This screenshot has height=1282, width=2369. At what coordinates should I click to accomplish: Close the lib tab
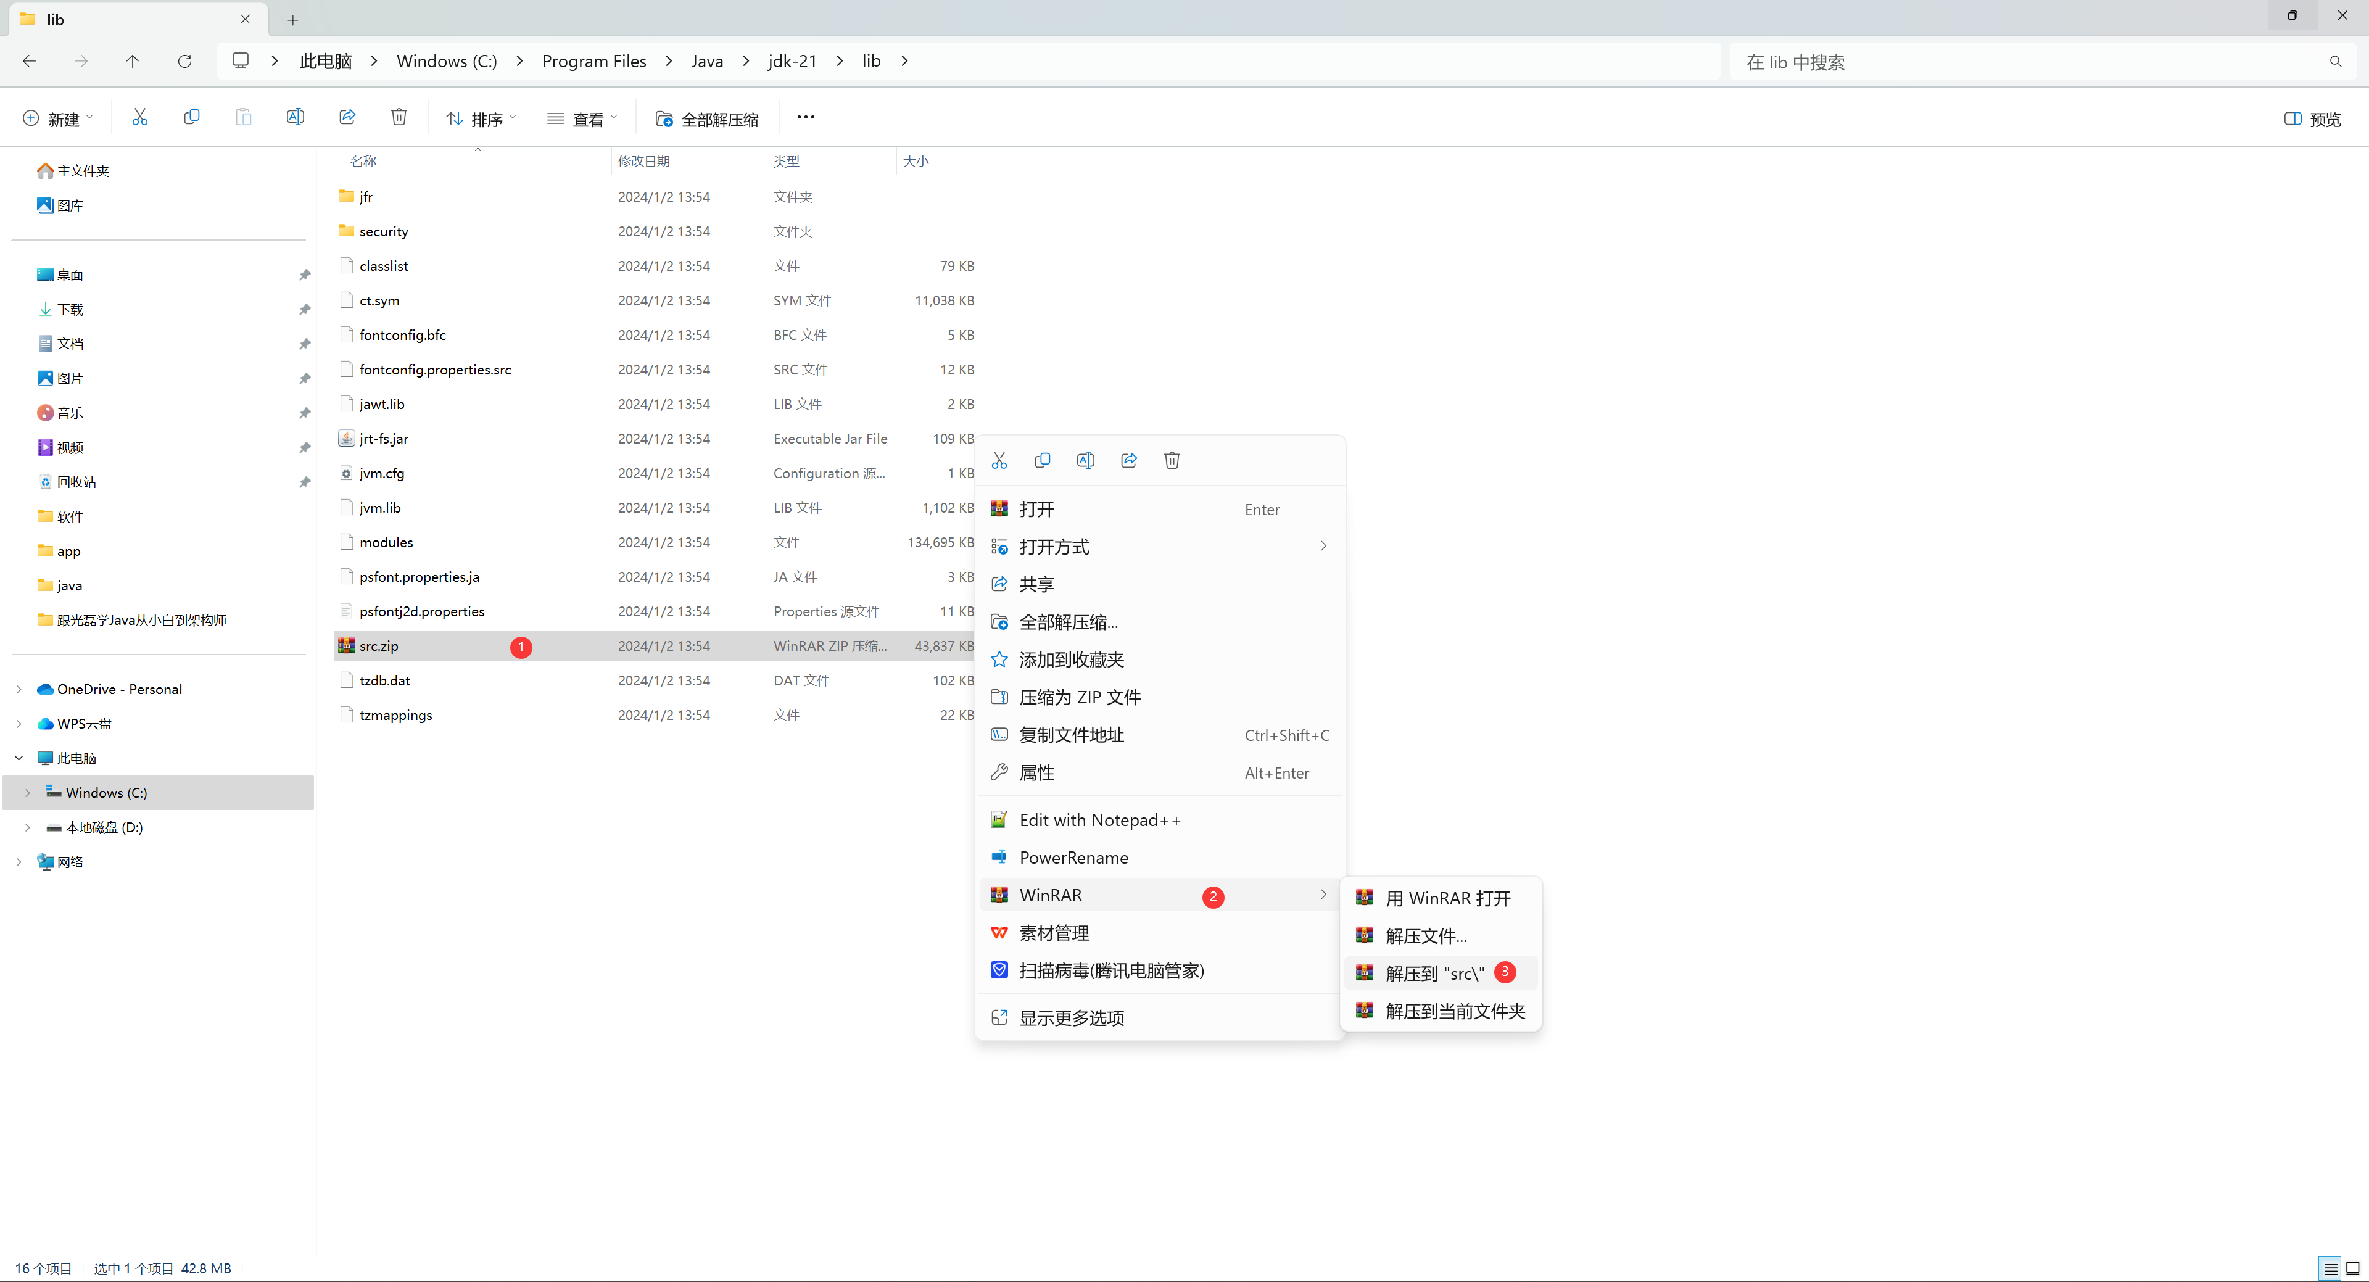(x=246, y=19)
